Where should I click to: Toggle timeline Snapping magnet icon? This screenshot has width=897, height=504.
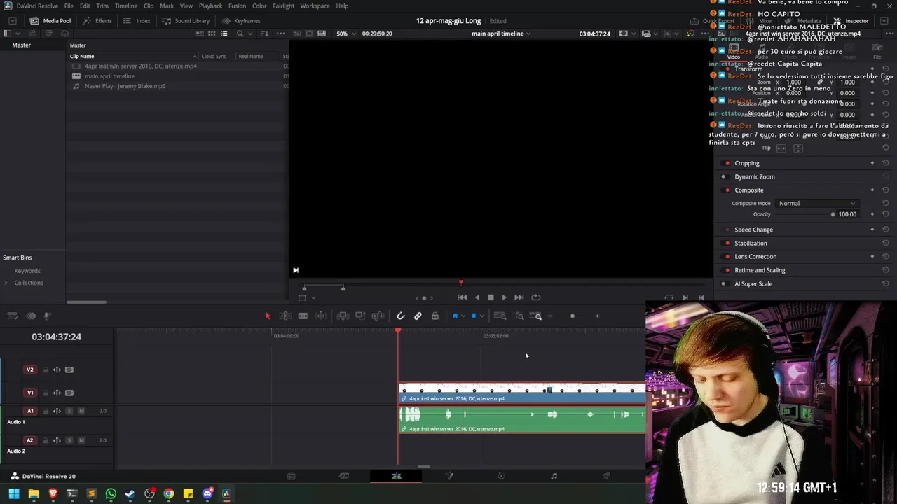pos(401,316)
